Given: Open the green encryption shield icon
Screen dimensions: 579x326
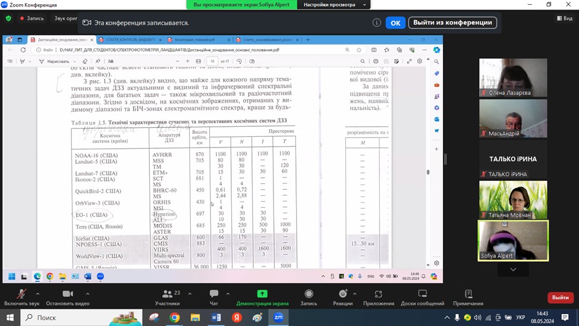Looking at the screenshot, I should [x=8, y=18].
